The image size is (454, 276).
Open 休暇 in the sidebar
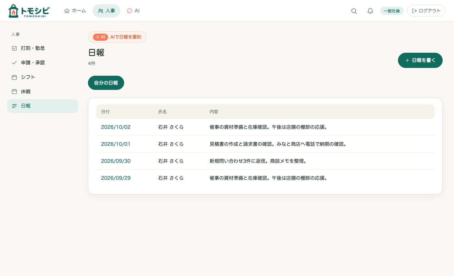click(x=43, y=92)
